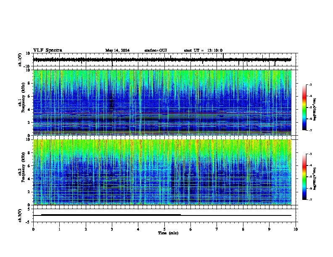Viewport: 333px width, 257px height.
Task: Click the ch.2 spectrogram color scale bar
Action: (304, 177)
